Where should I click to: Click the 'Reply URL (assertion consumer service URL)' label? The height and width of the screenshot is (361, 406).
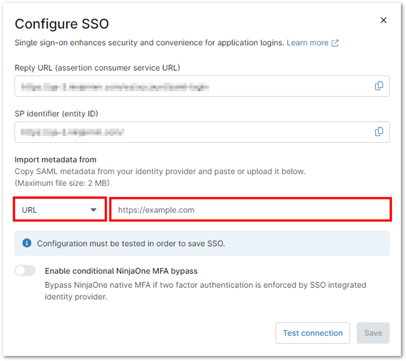click(97, 68)
